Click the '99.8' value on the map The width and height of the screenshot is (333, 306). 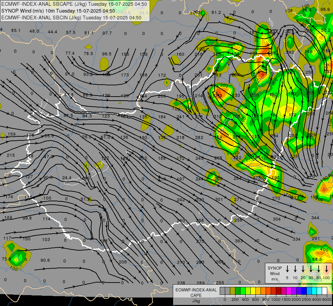[27, 218]
